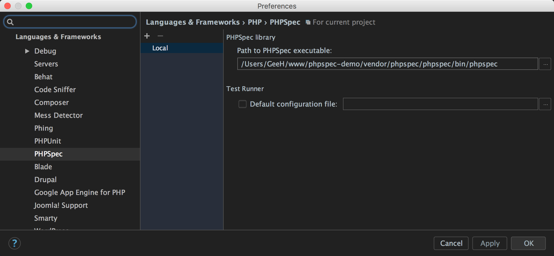
Task: Add a new PHPSpec interpreter configuration
Action: click(147, 36)
